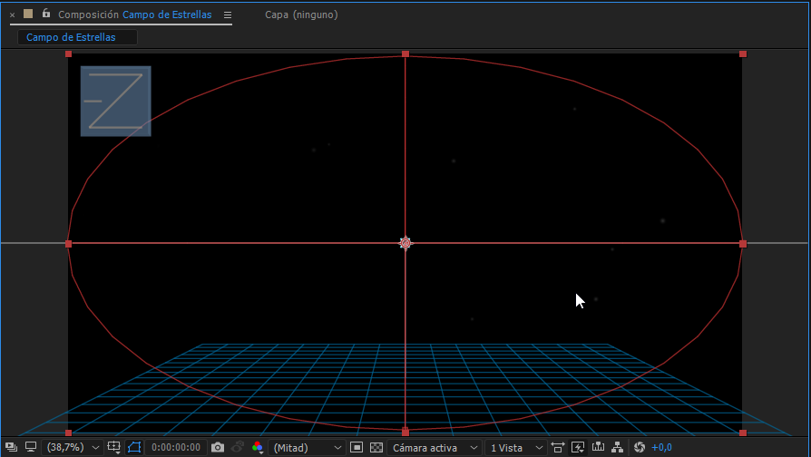Click the show snapshot icon
The width and height of the screenshot is (811, 457).
(238, 447)
